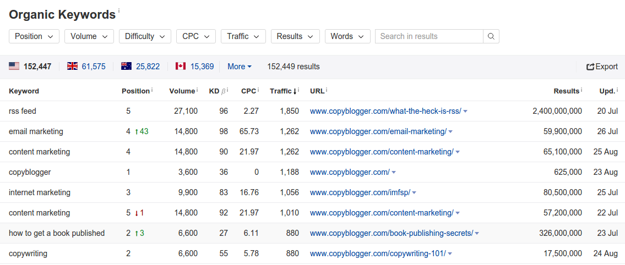Click info icon beside Position column header

coord(152,90)
